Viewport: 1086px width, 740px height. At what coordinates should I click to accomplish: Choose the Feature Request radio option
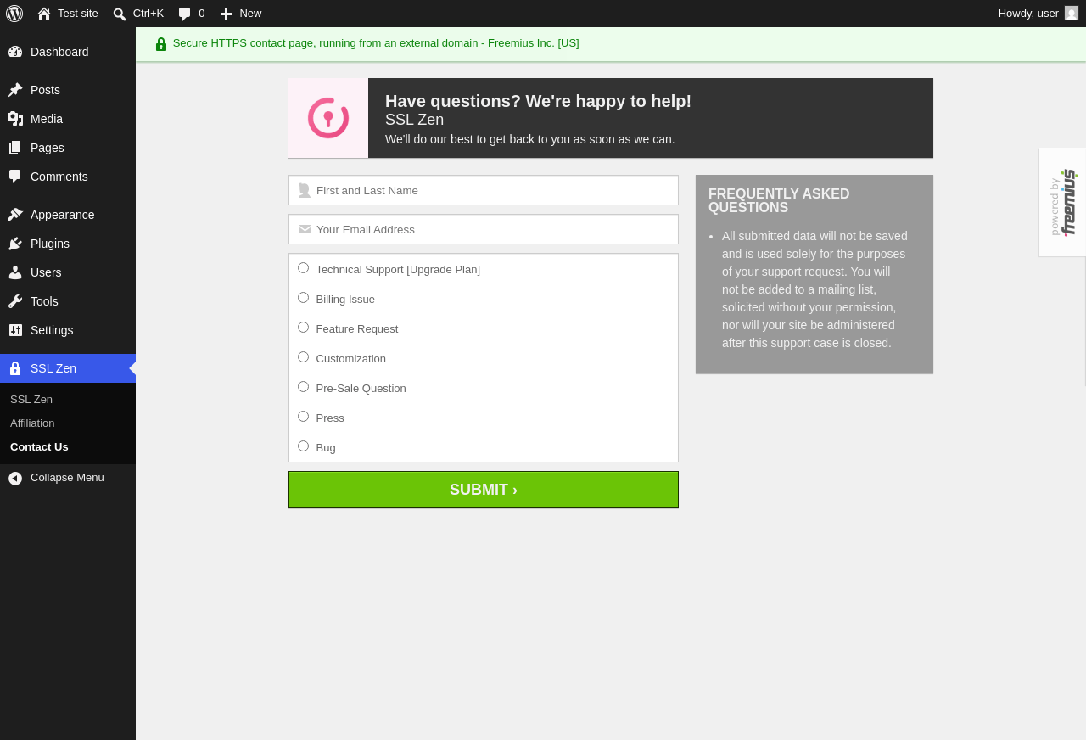(x=303, y=328)
